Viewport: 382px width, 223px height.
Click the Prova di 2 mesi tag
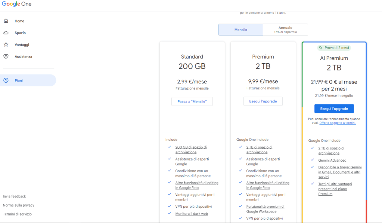pyautogui.click(x=334, y=48)
